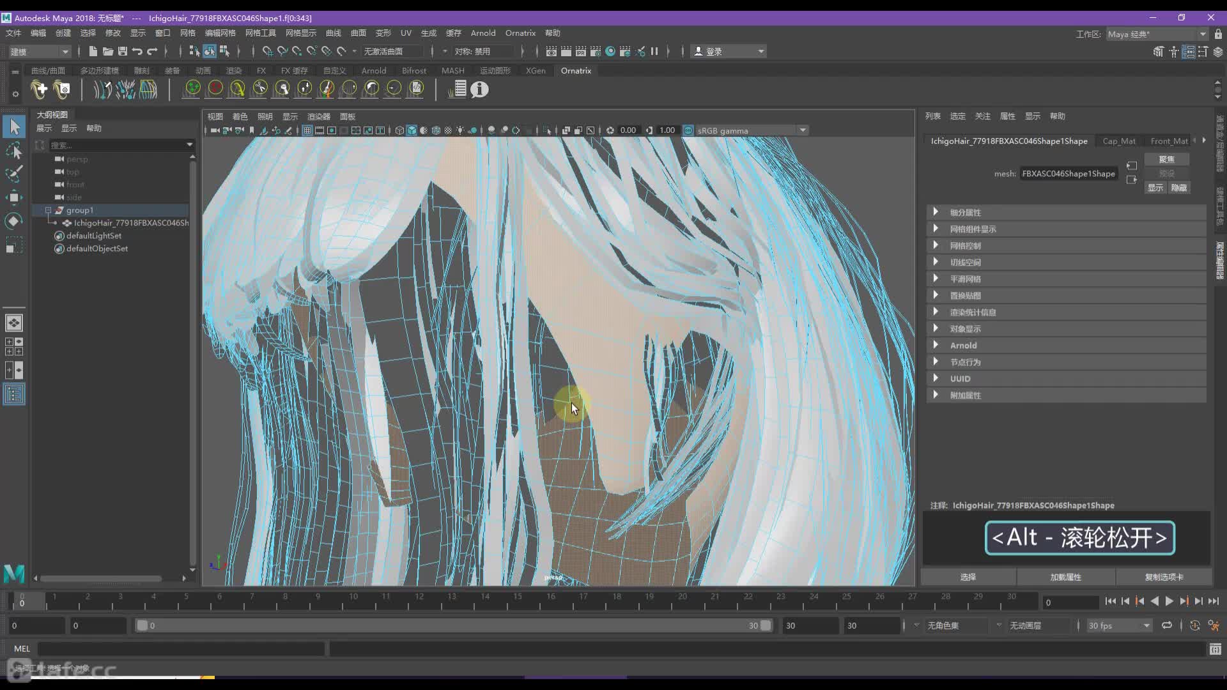Collapse group1 in the outliner
Viewport: 1227px width, 690px height.
(x=48, y=210)
